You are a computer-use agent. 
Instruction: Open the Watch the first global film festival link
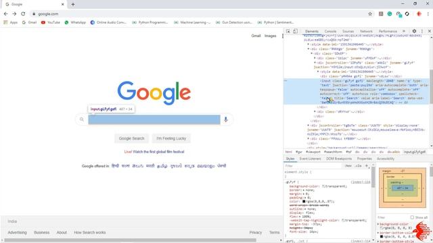pyautogui.click(x=158, y=152)
